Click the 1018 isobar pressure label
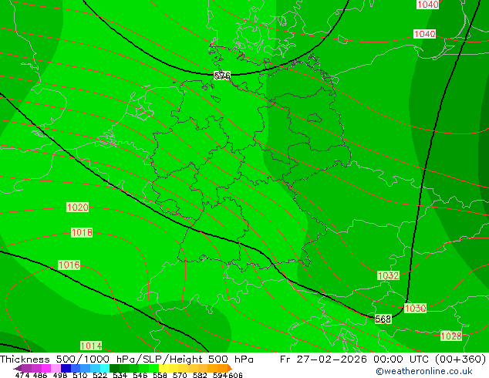The width and height of the screenshot is (489, 378). (x=82, y=233)
